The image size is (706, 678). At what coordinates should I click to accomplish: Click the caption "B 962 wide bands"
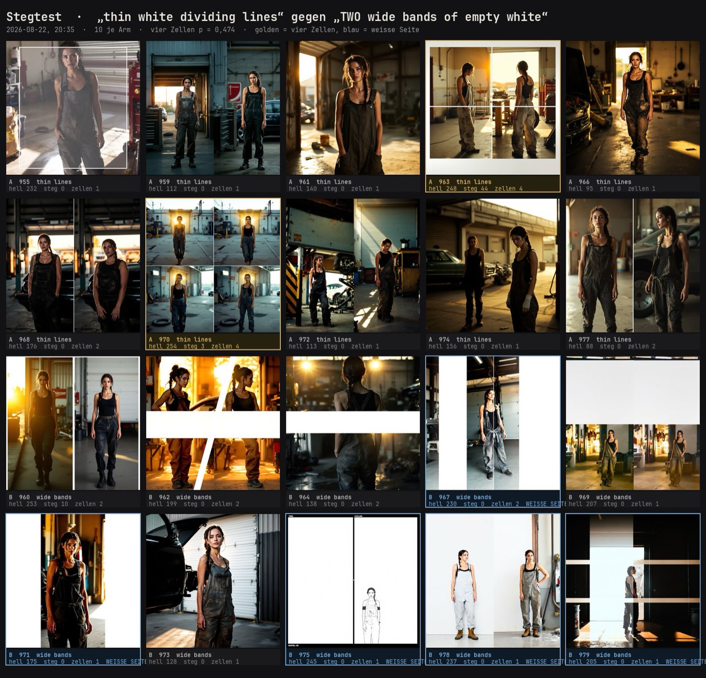pyautogui.click(x=180, y=498)
